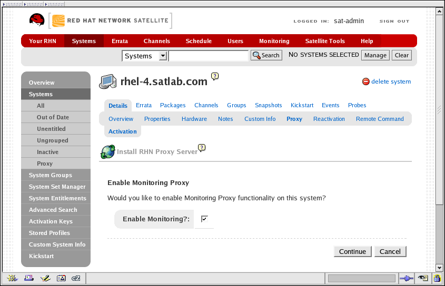Image resolution: width=445 pixels, height=286 pixels.
Task: Open the cZ chat icon in status bar
Action: (x=76, y=278)
